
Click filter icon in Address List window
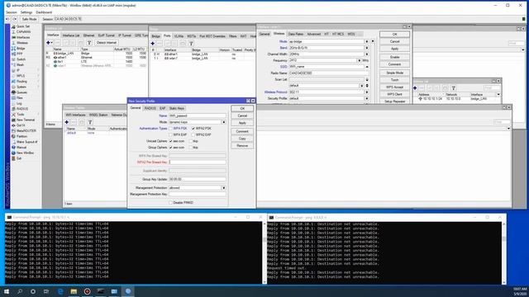(454, 88)
